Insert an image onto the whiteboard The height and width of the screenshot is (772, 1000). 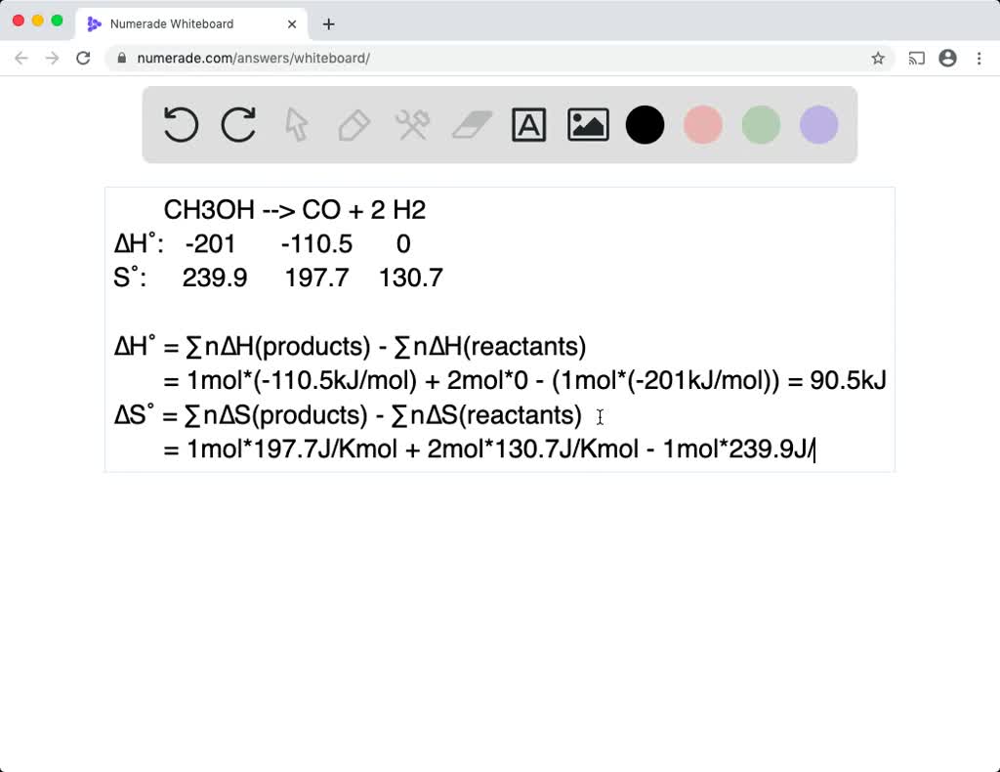[x=587, y=124]
